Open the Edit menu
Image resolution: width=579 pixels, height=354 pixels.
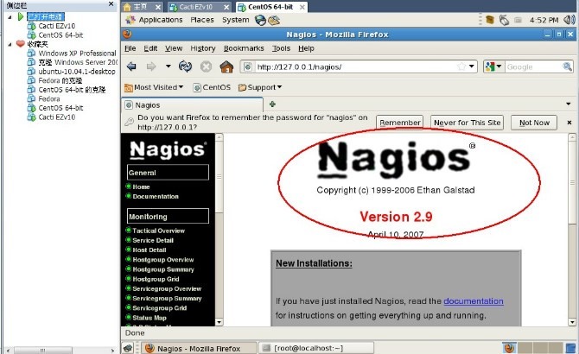[150, 48]
